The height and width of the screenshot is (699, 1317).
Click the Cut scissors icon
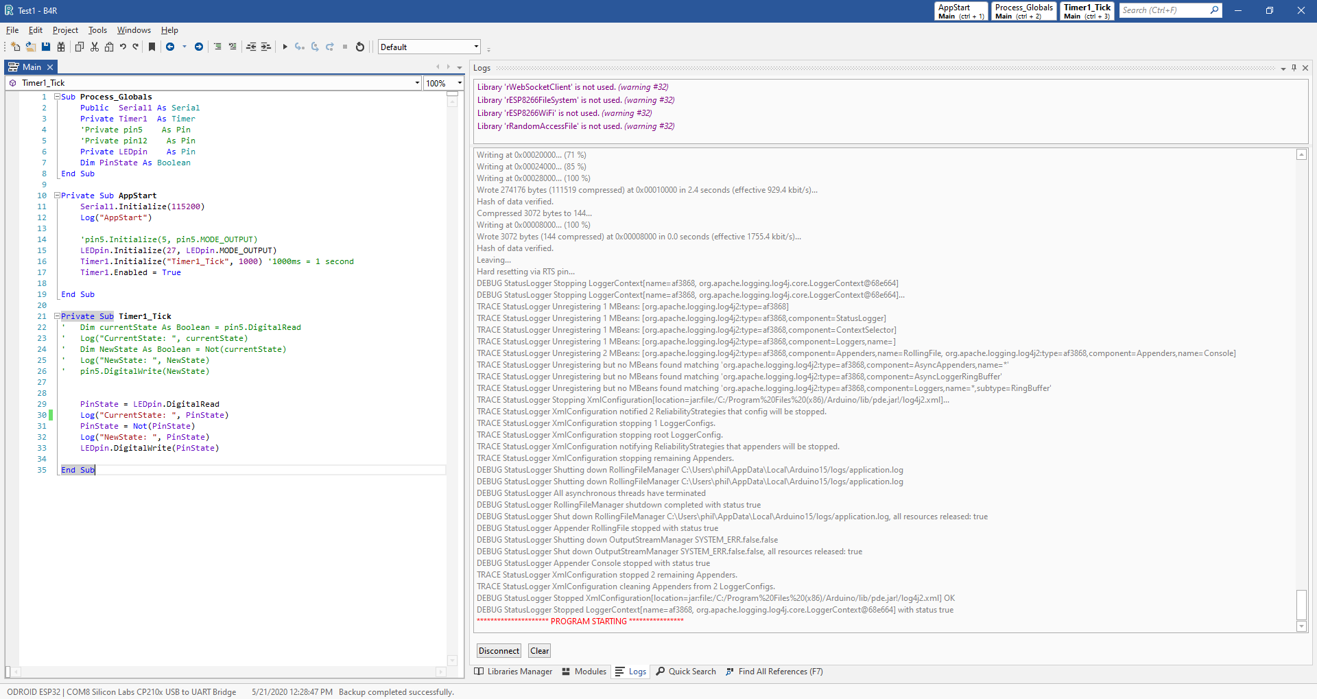(95, 47)
